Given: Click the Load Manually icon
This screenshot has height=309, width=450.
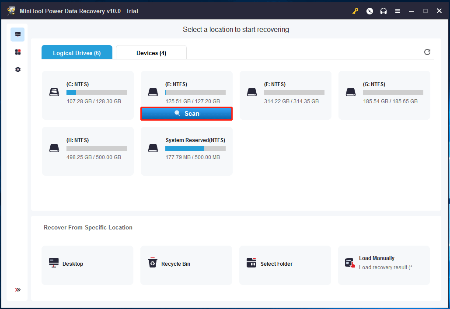Looking at the screenshot, I should point(350,263).
